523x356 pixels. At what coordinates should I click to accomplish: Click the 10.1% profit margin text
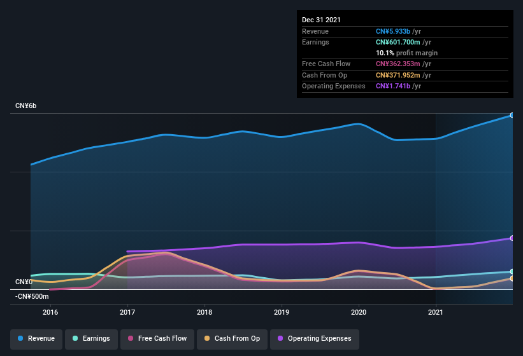click(406, 53)
